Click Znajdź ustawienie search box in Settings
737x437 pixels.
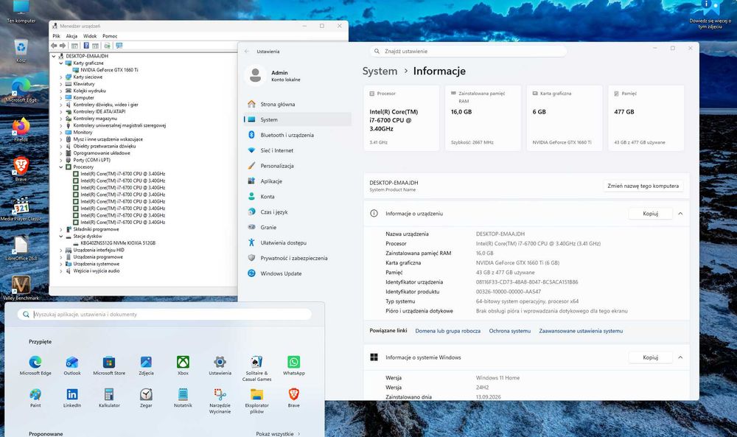click(468, 52)
